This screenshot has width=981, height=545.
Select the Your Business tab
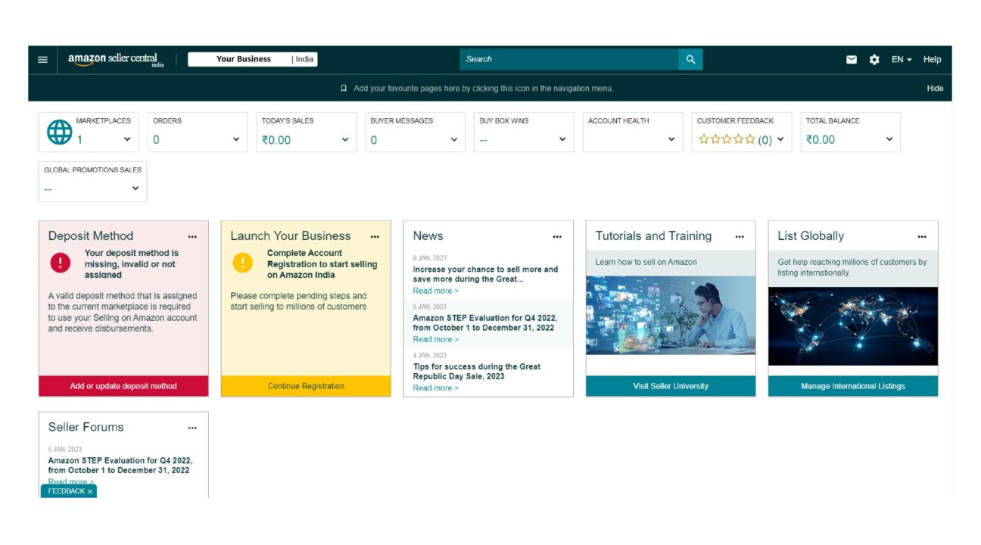point(244,58)
